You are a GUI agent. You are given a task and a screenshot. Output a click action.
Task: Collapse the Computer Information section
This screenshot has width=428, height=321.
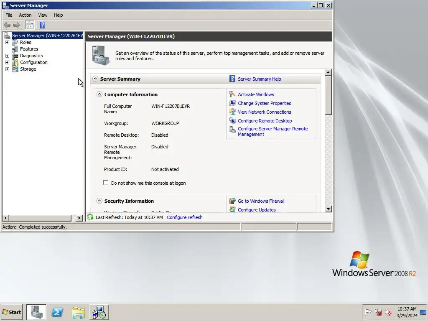99,94
